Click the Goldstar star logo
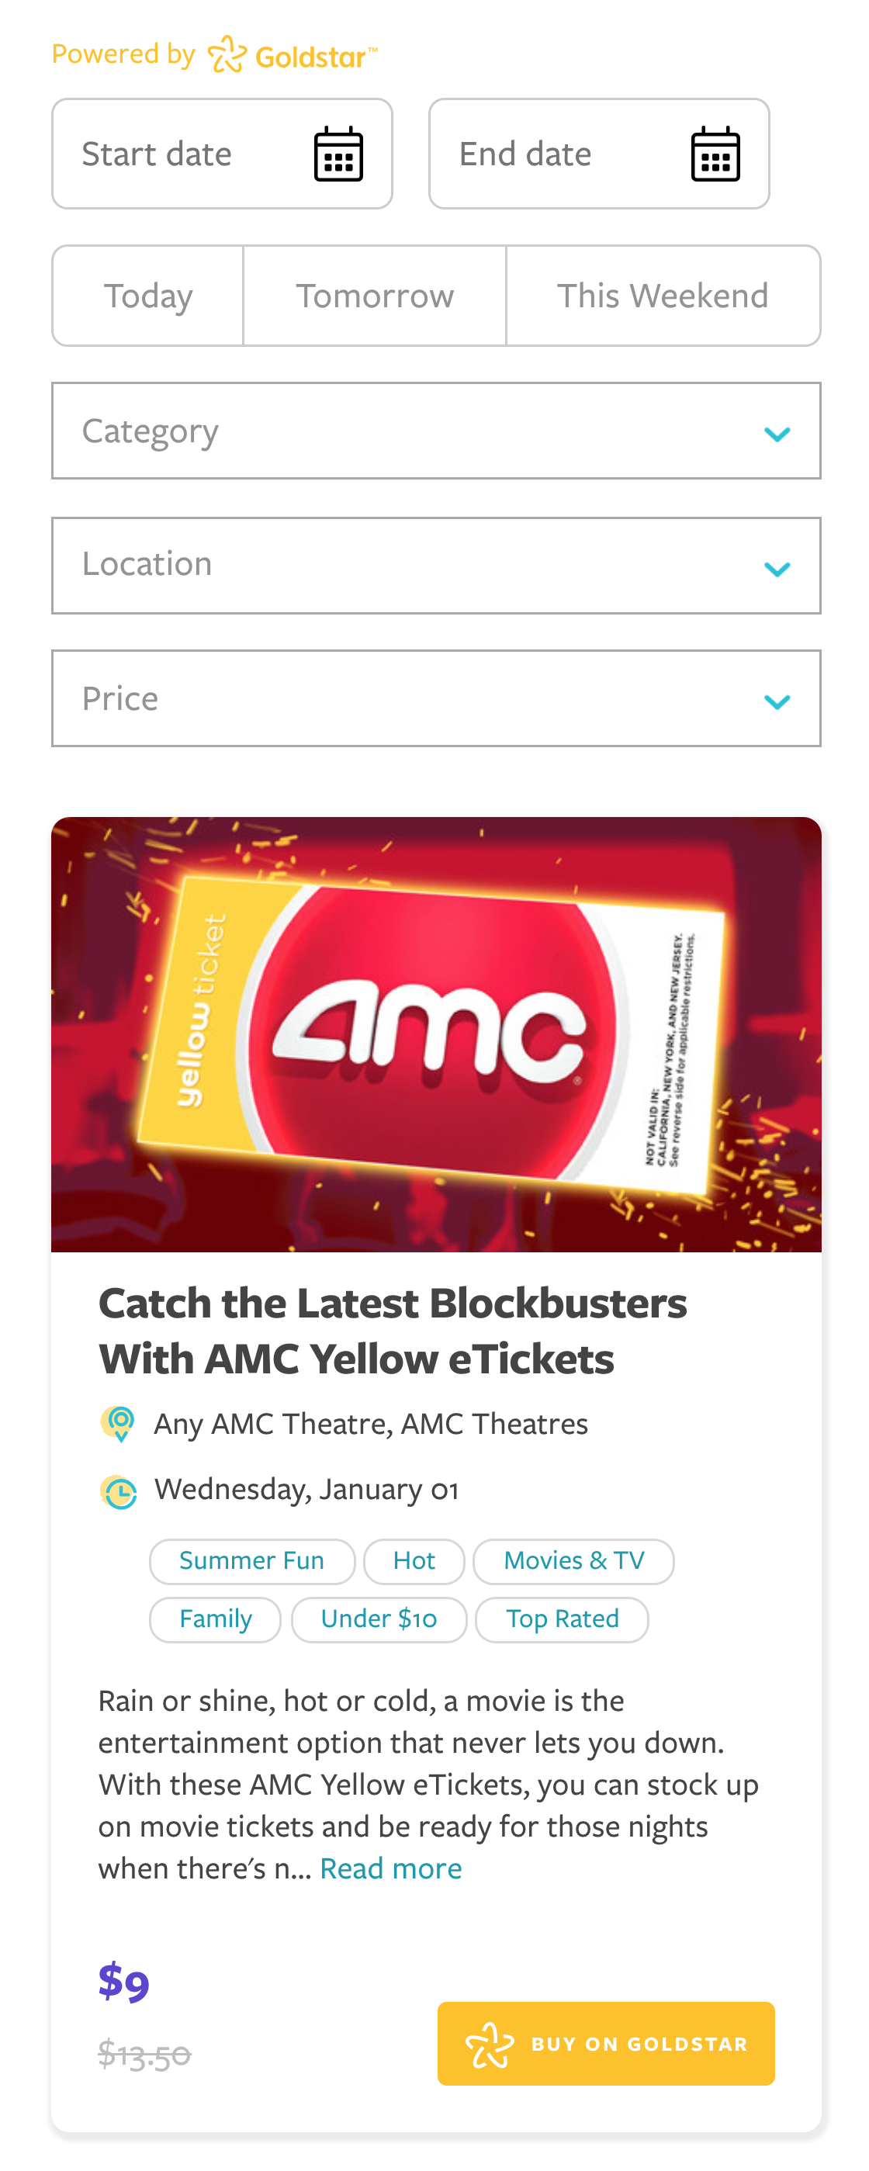Viewport: 869px width, 2171px height. coord(227,55)
